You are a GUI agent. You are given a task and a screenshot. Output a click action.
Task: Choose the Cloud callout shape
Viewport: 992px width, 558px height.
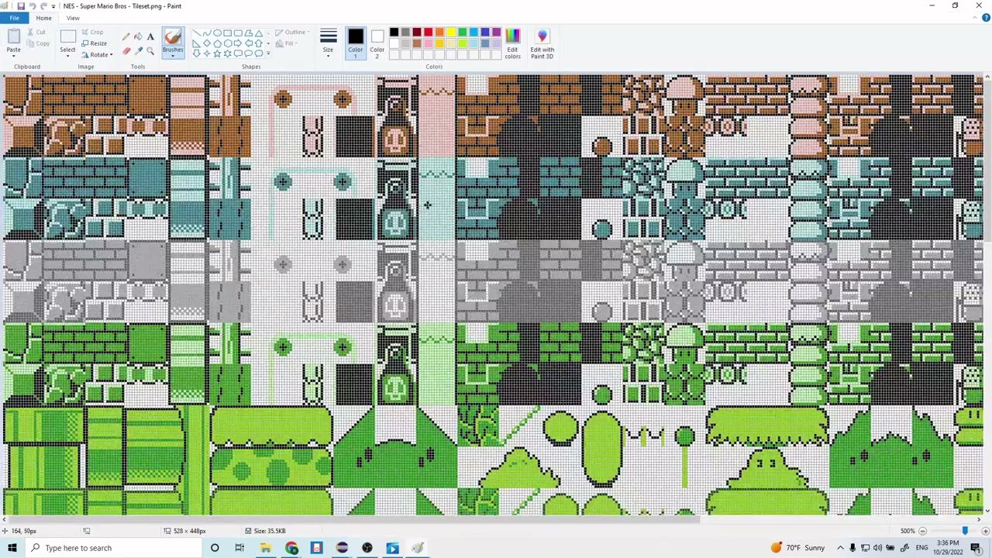[x=259, y=53]
